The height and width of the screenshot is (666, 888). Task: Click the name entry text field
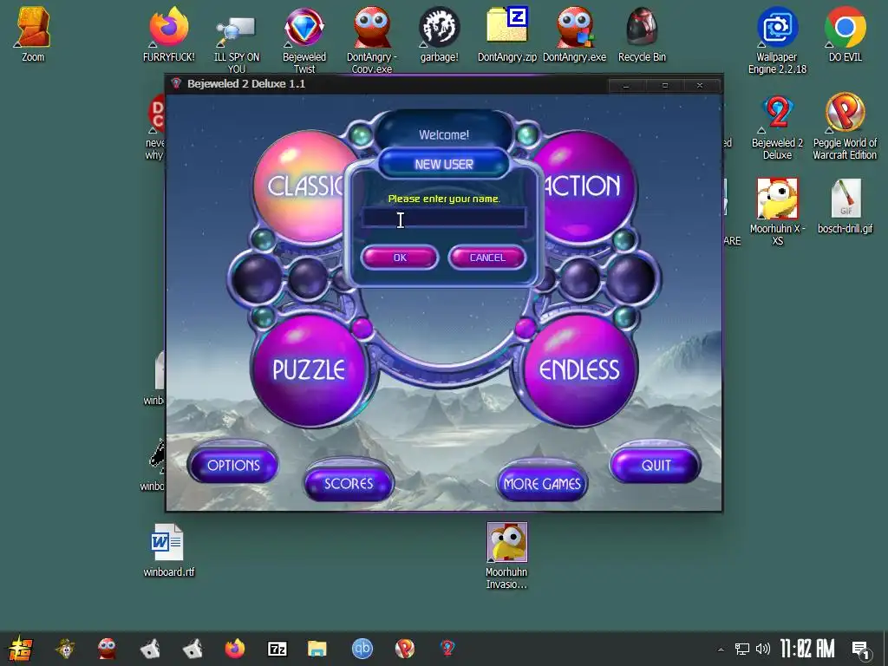coord(444,218)
